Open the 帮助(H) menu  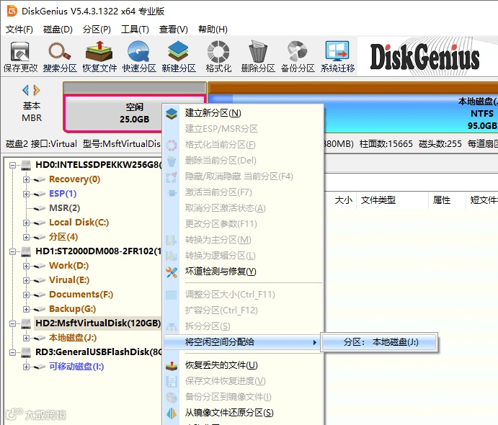[213, 30]
